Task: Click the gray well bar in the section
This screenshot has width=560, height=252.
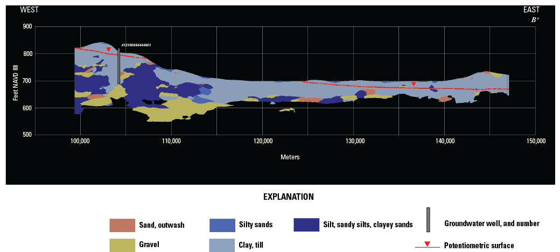Action: click(x=118, y=66)
